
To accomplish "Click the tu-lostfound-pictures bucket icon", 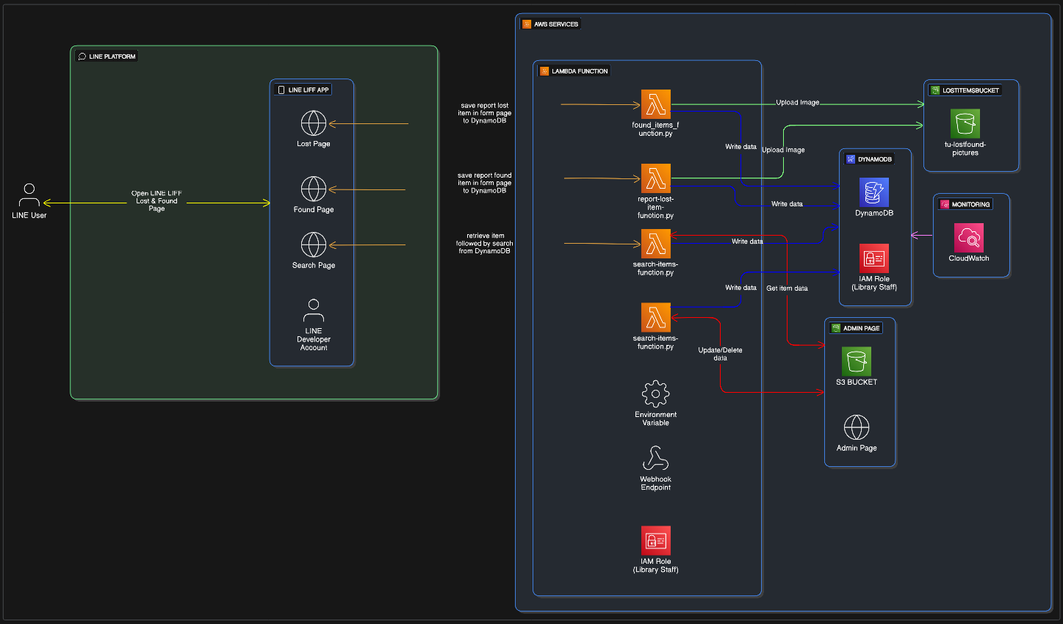I will [965, 124].
